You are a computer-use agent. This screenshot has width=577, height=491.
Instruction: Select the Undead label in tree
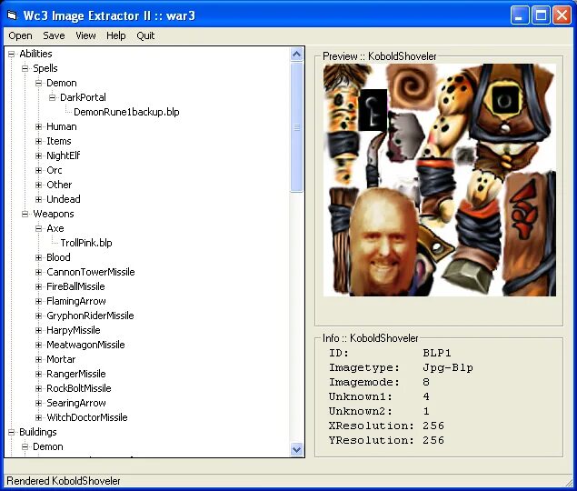(64, 199)
